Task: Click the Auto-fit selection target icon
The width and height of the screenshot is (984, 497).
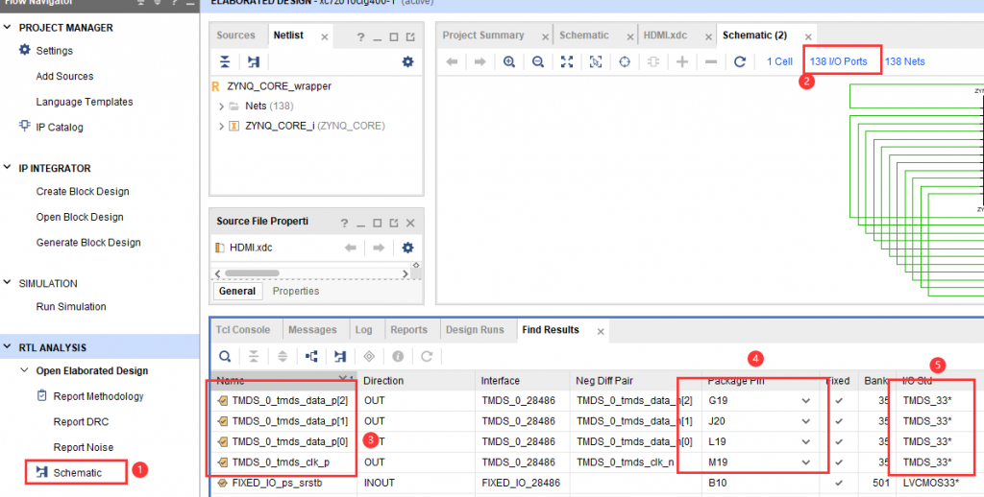Action: click(x=625, y=61)
